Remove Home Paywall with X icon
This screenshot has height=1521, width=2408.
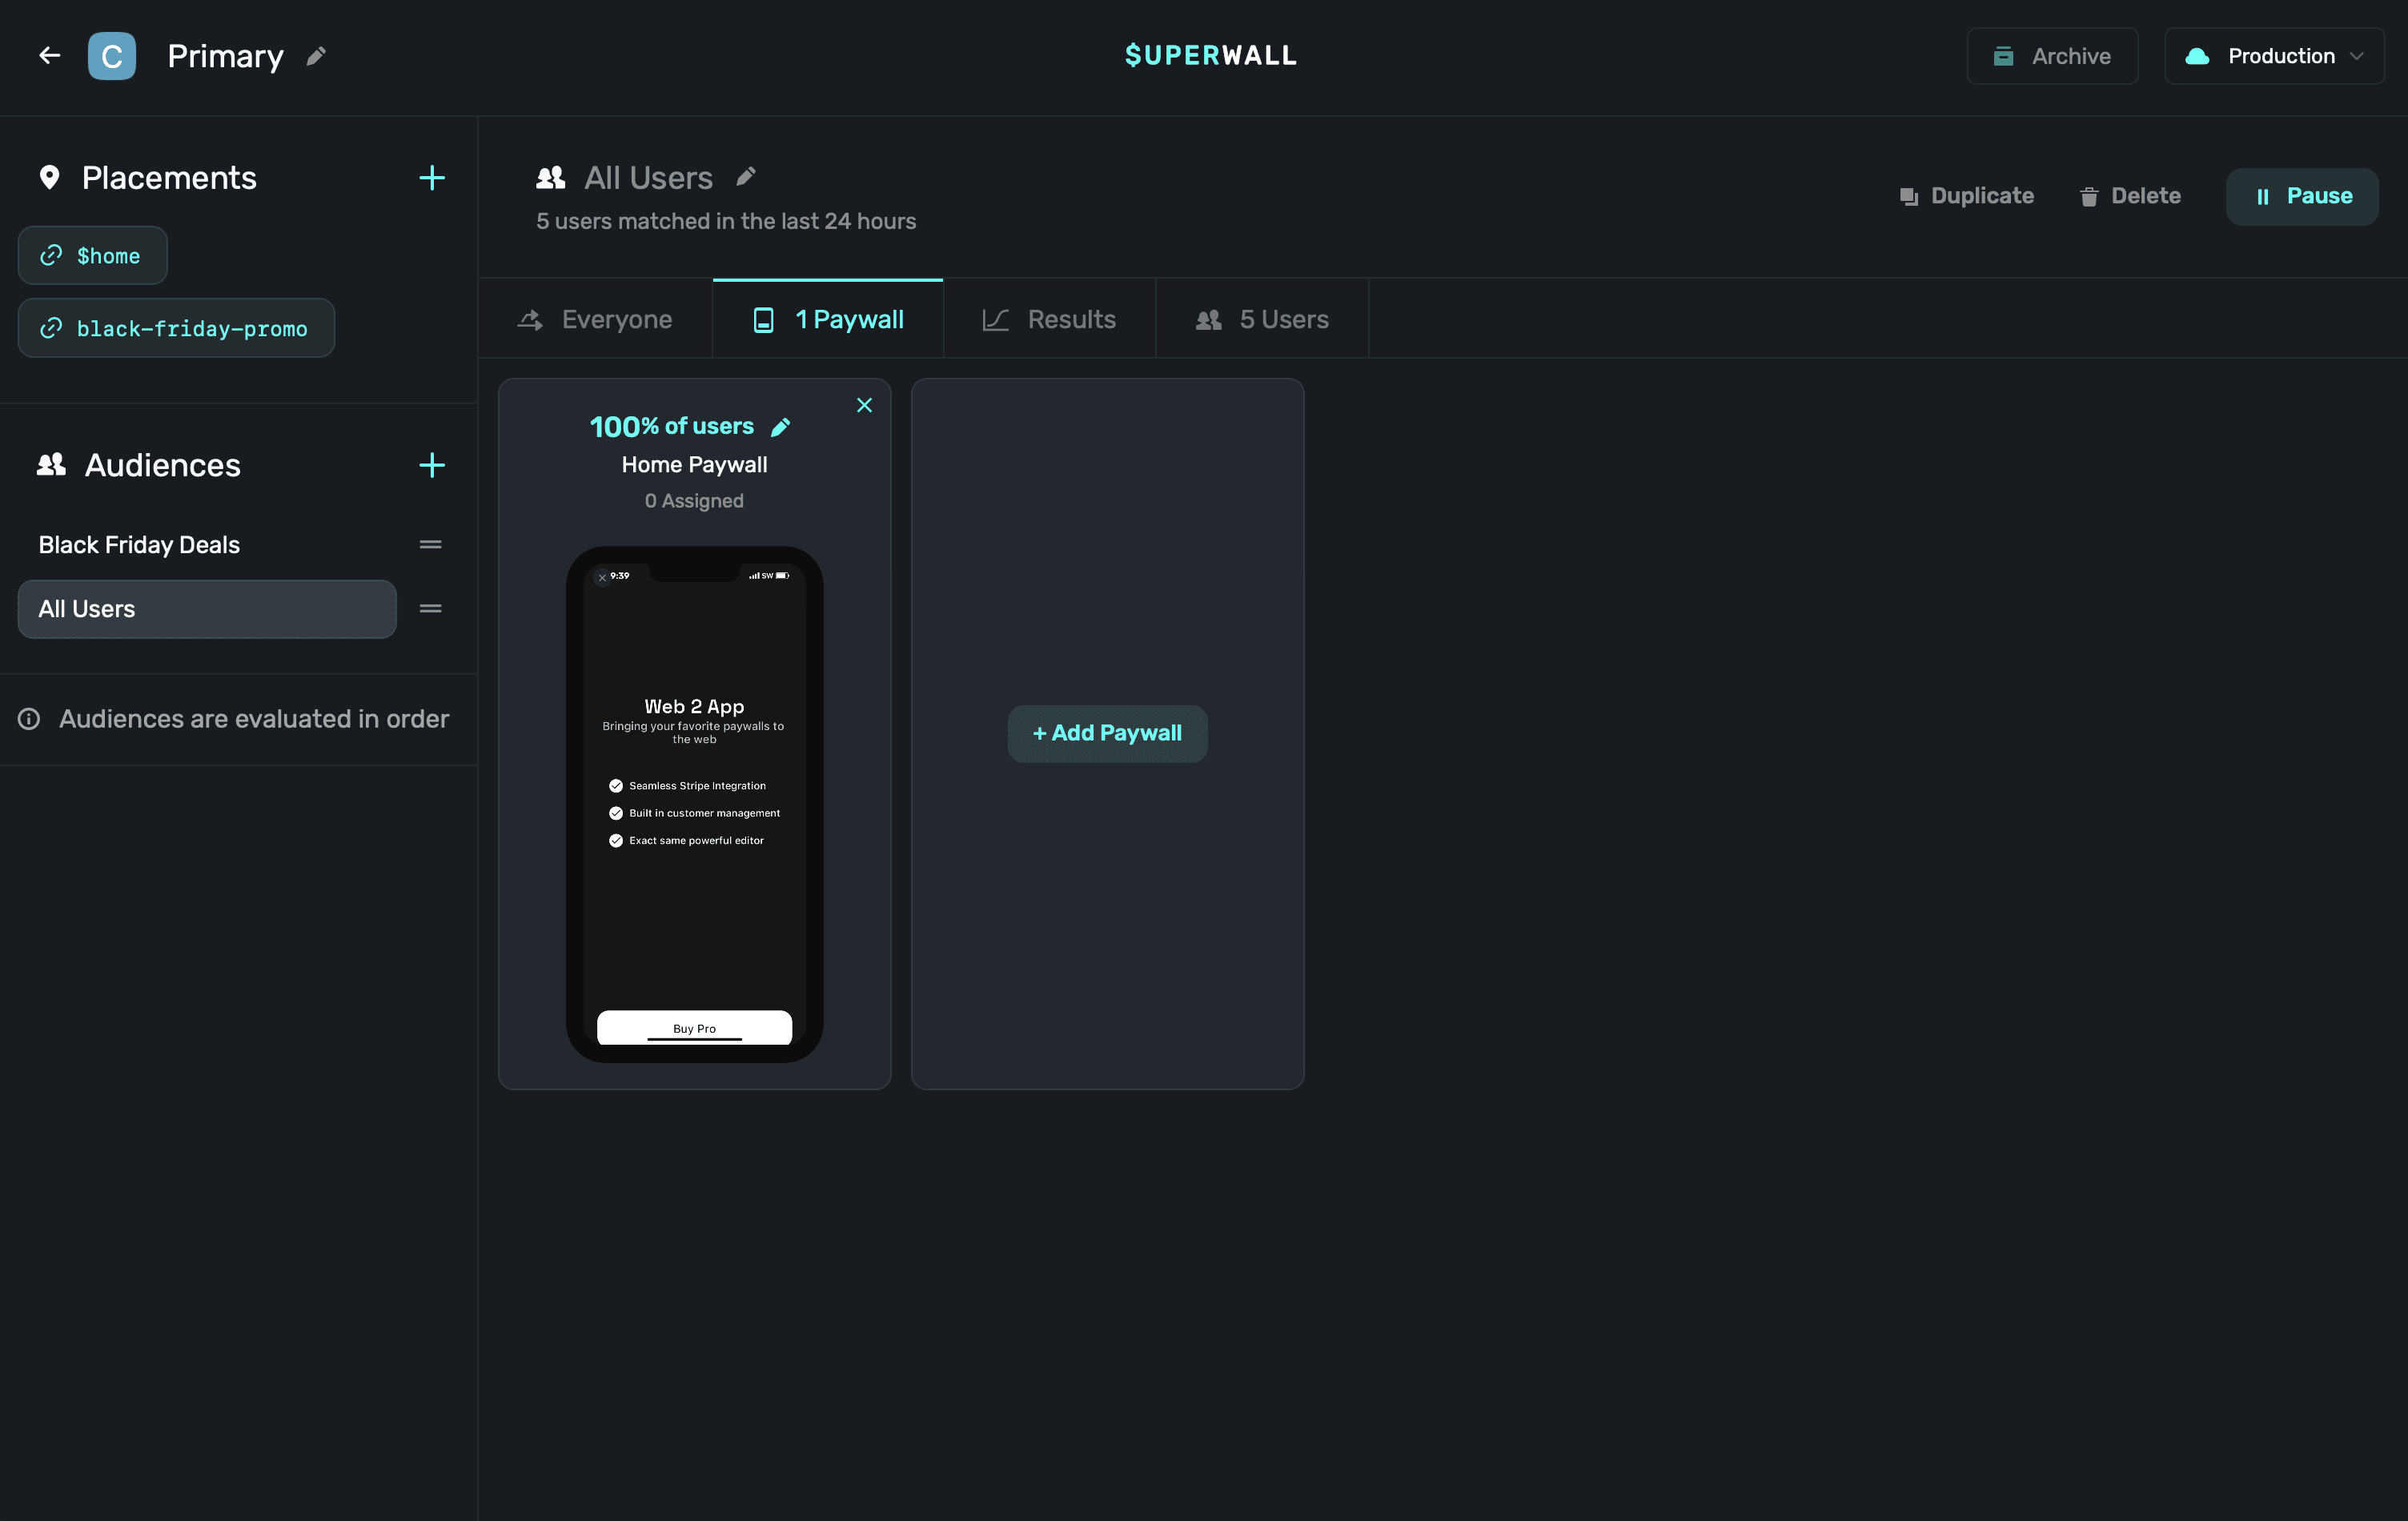click(x=864, y=405)
